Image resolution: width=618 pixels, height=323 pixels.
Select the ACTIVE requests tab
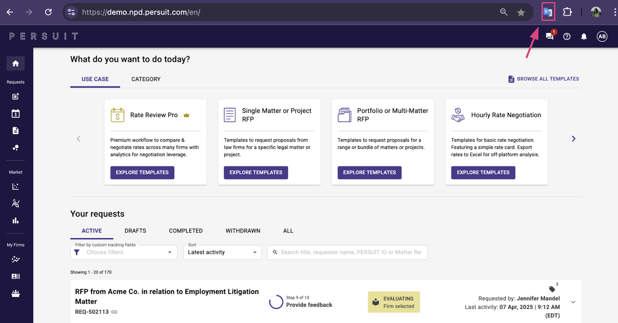pyautogui.click(x=92, y=231)
